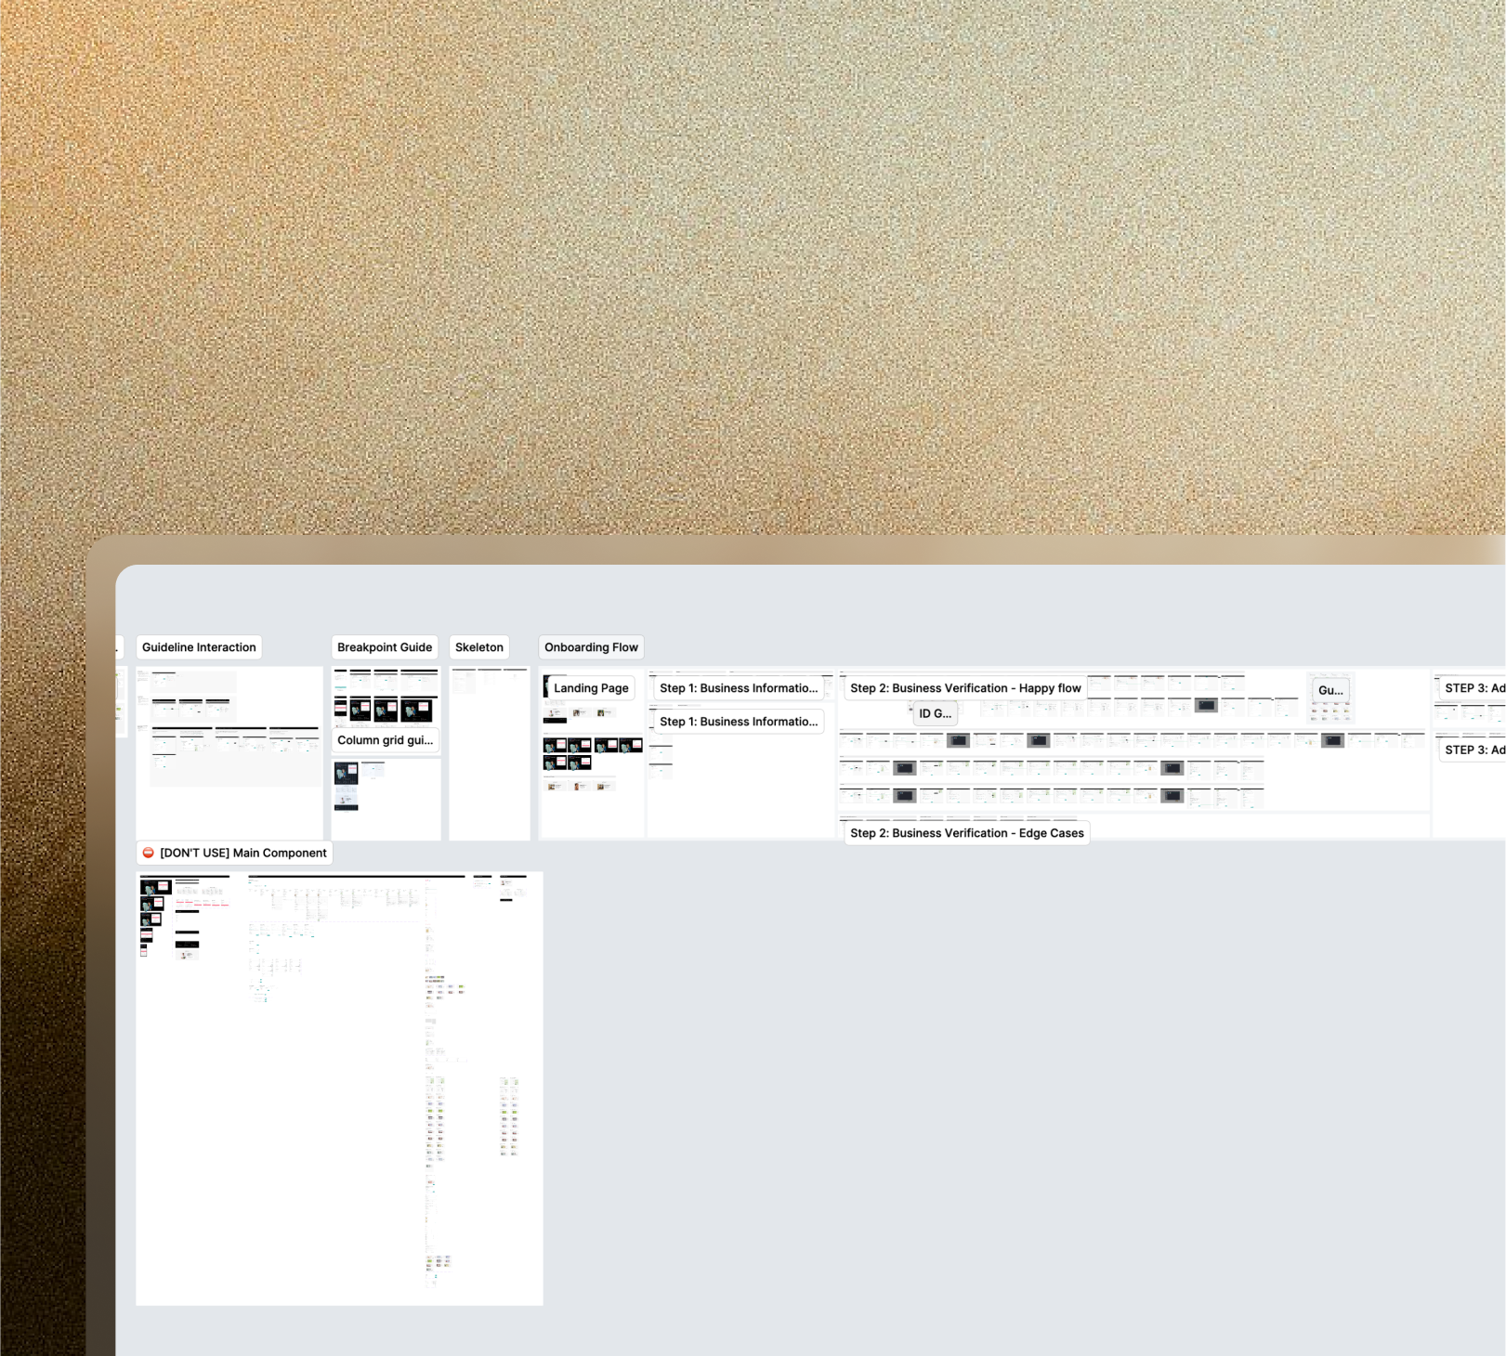Screen dimensions: 1506x1356
Task: Click the Skeleton frame body
Action: pos(490,753)
